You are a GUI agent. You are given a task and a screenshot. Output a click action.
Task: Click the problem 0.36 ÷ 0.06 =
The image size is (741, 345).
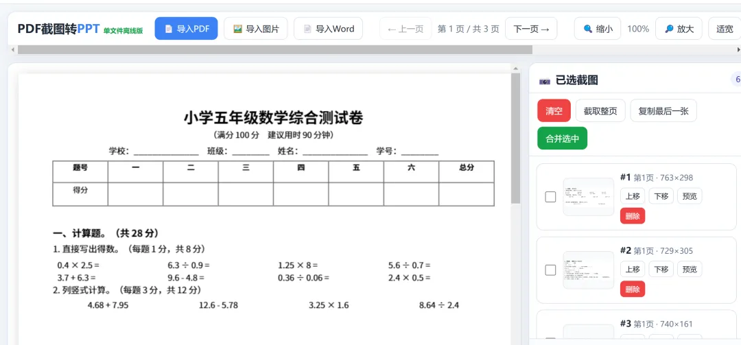[303, 278]
